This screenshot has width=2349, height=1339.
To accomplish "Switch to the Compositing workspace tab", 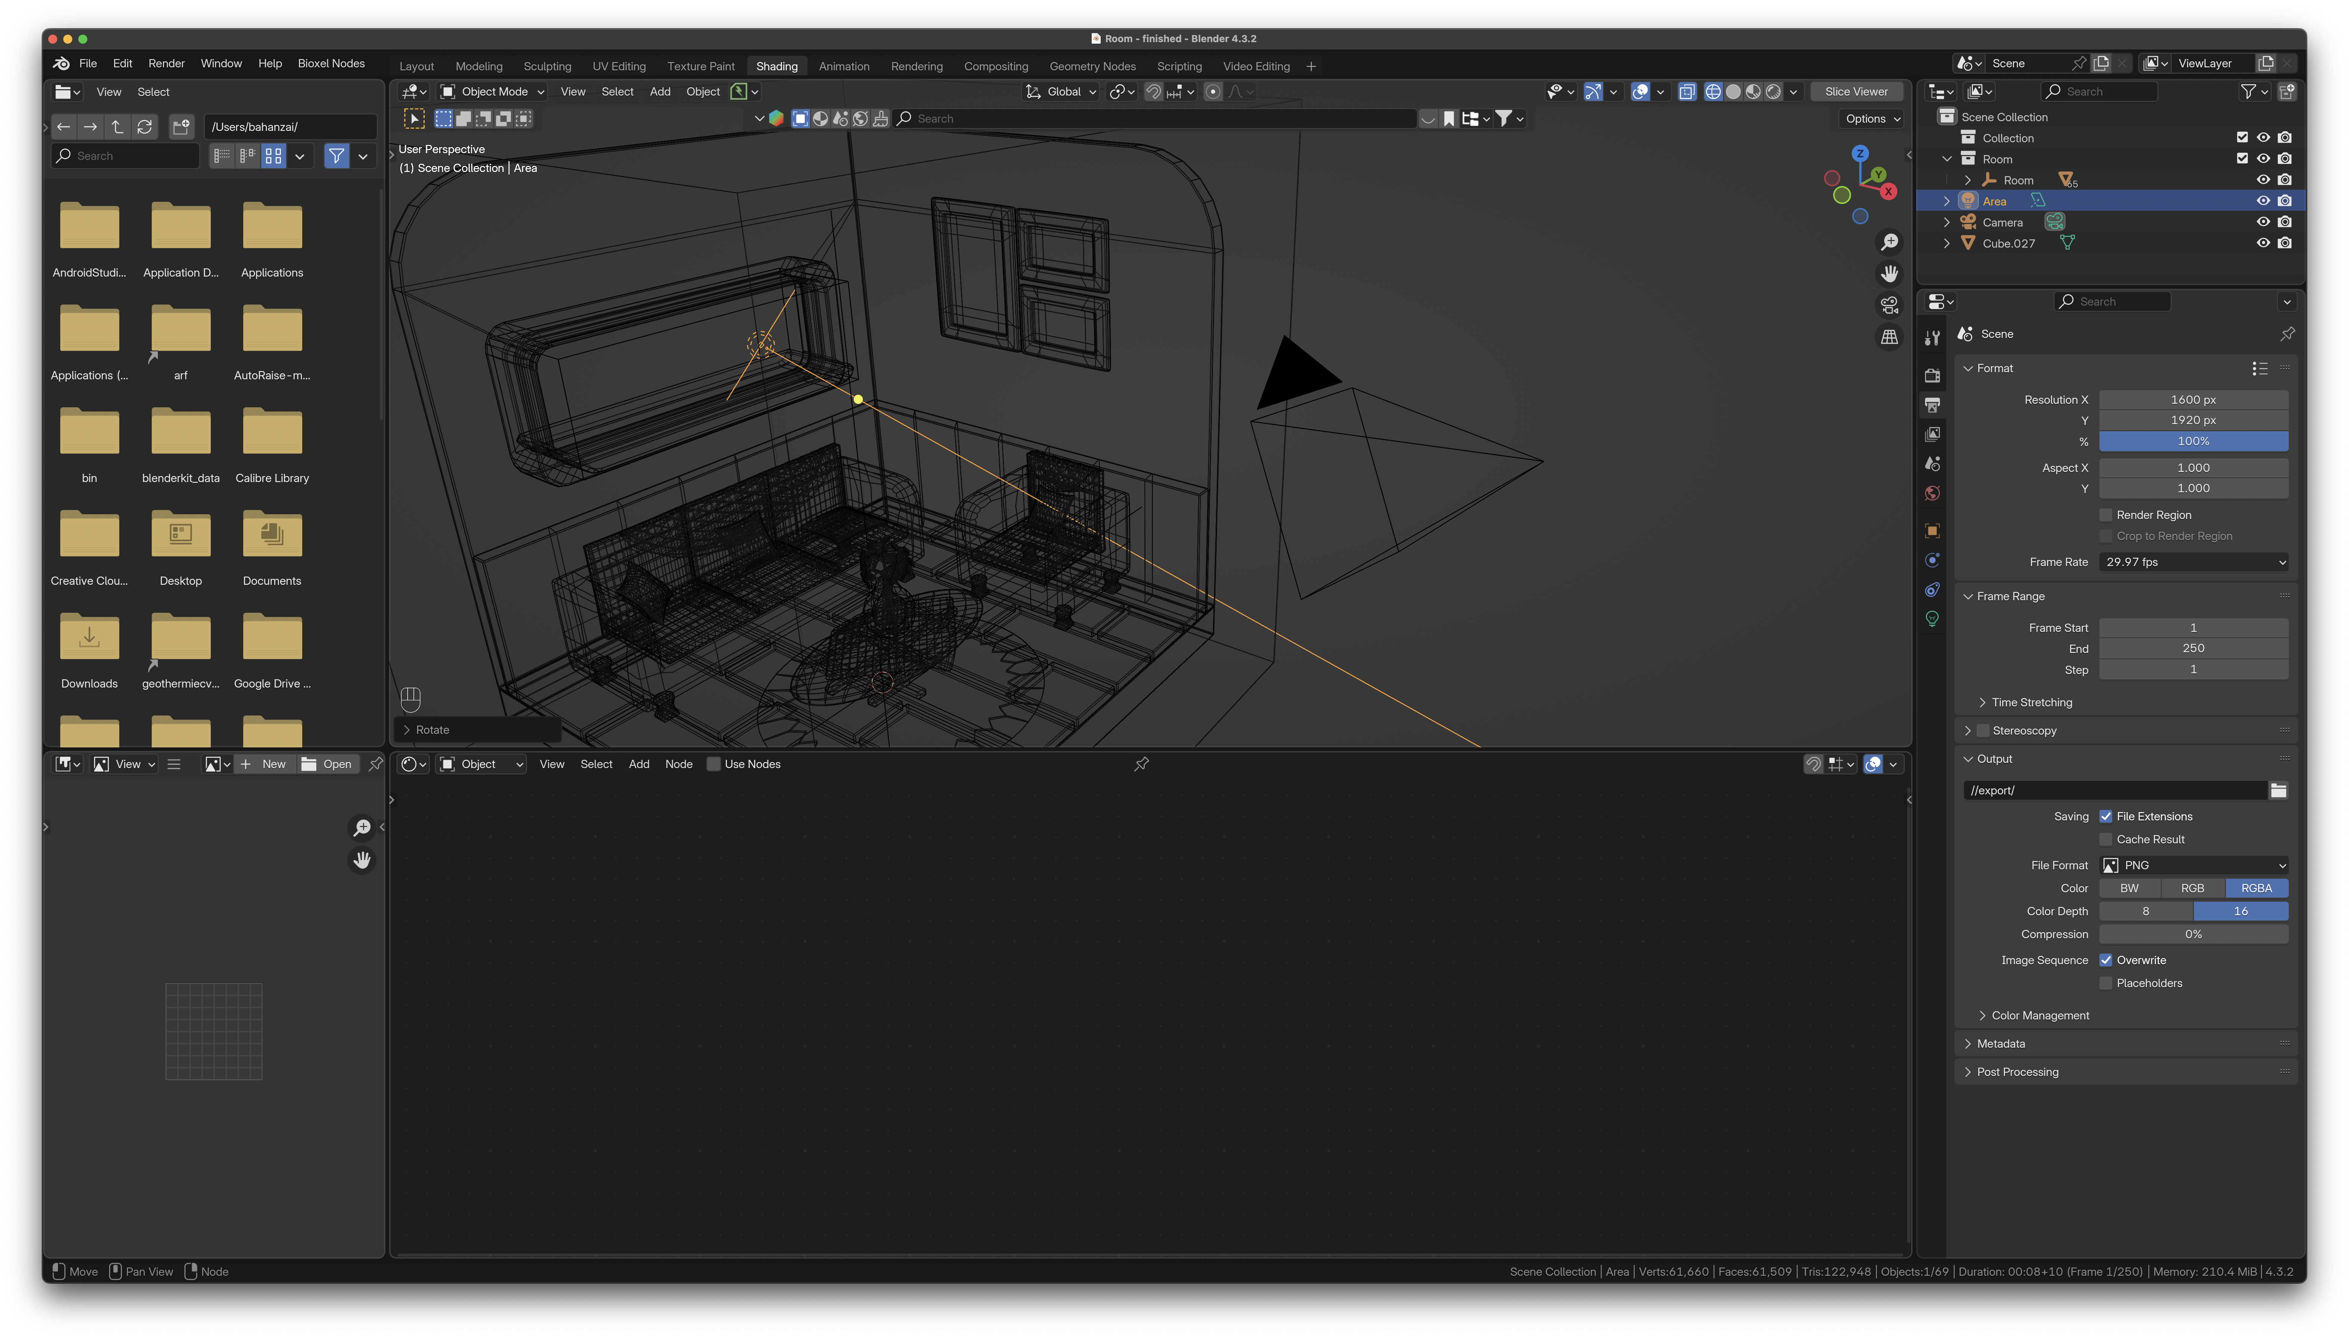I will (996, 66).
